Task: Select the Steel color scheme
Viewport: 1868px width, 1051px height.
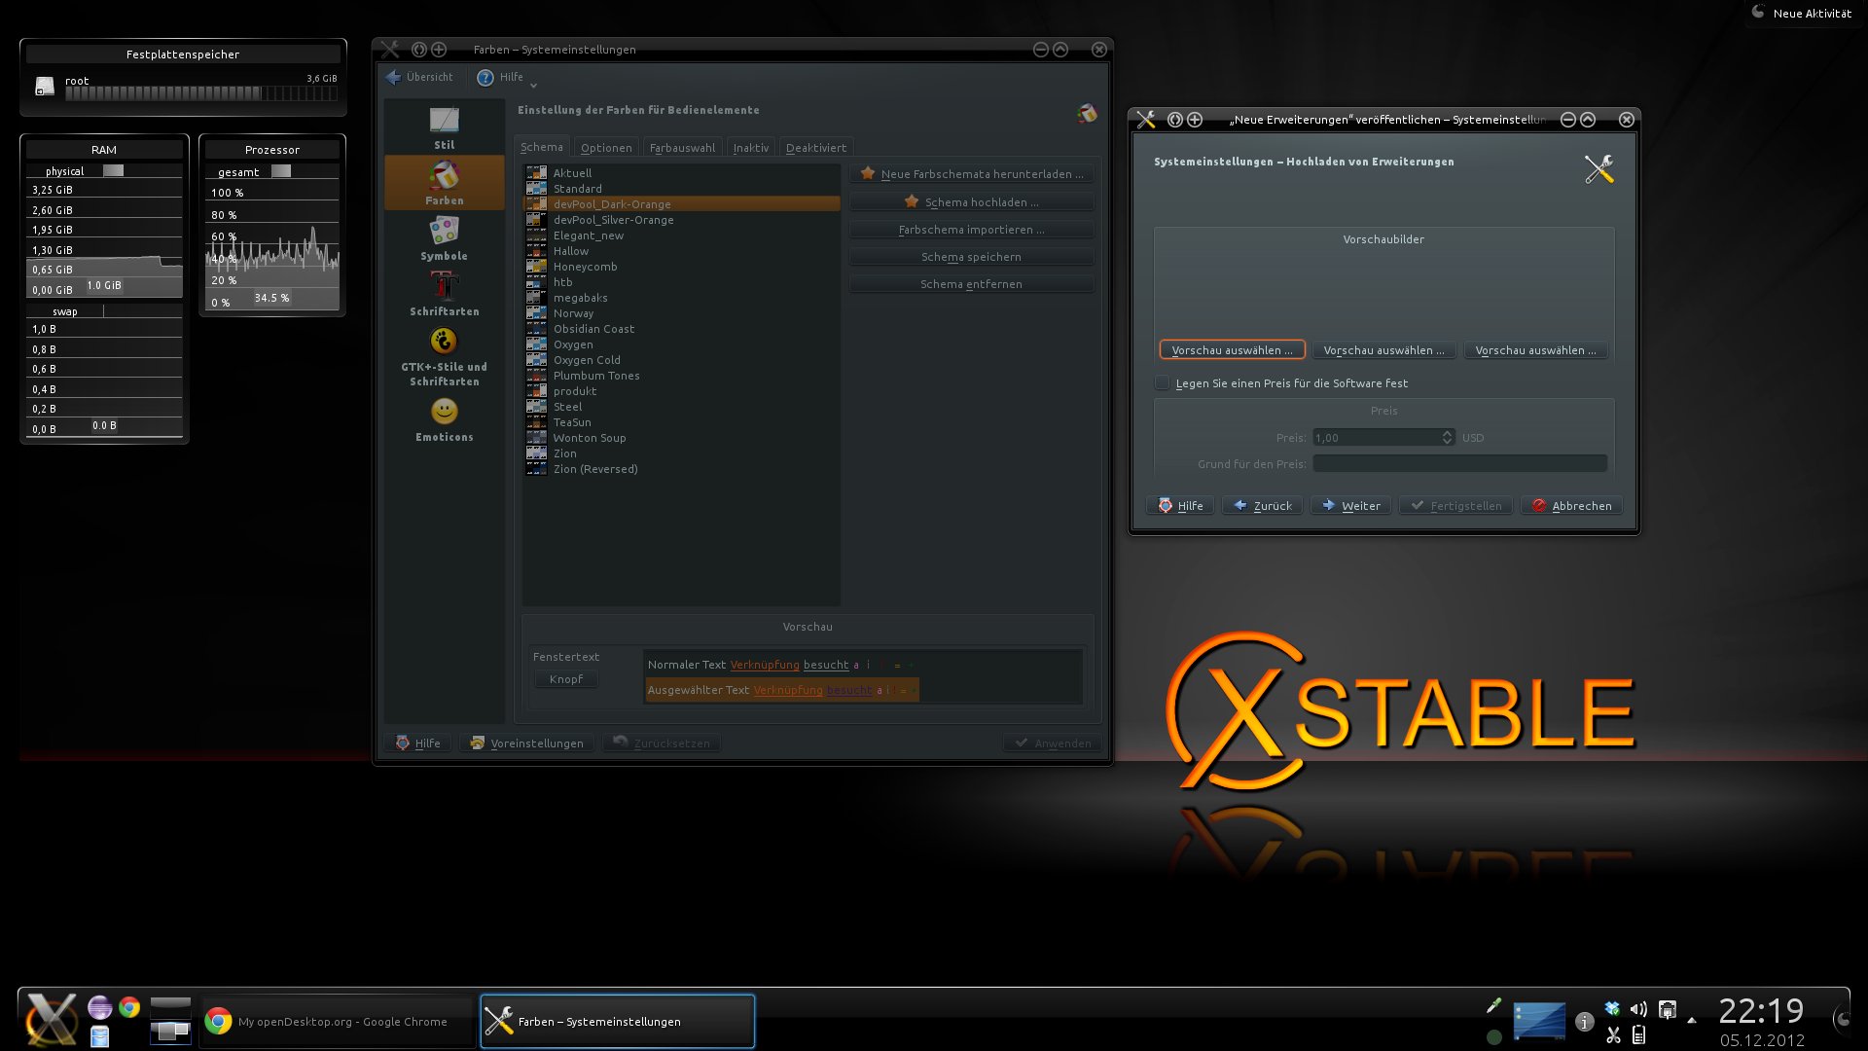Action: (x=681, y=407)
